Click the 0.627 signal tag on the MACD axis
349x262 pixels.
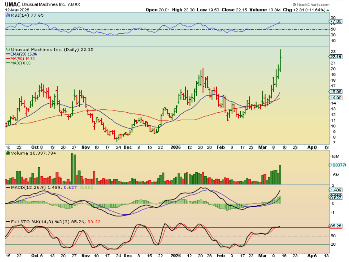click(336, 198)
